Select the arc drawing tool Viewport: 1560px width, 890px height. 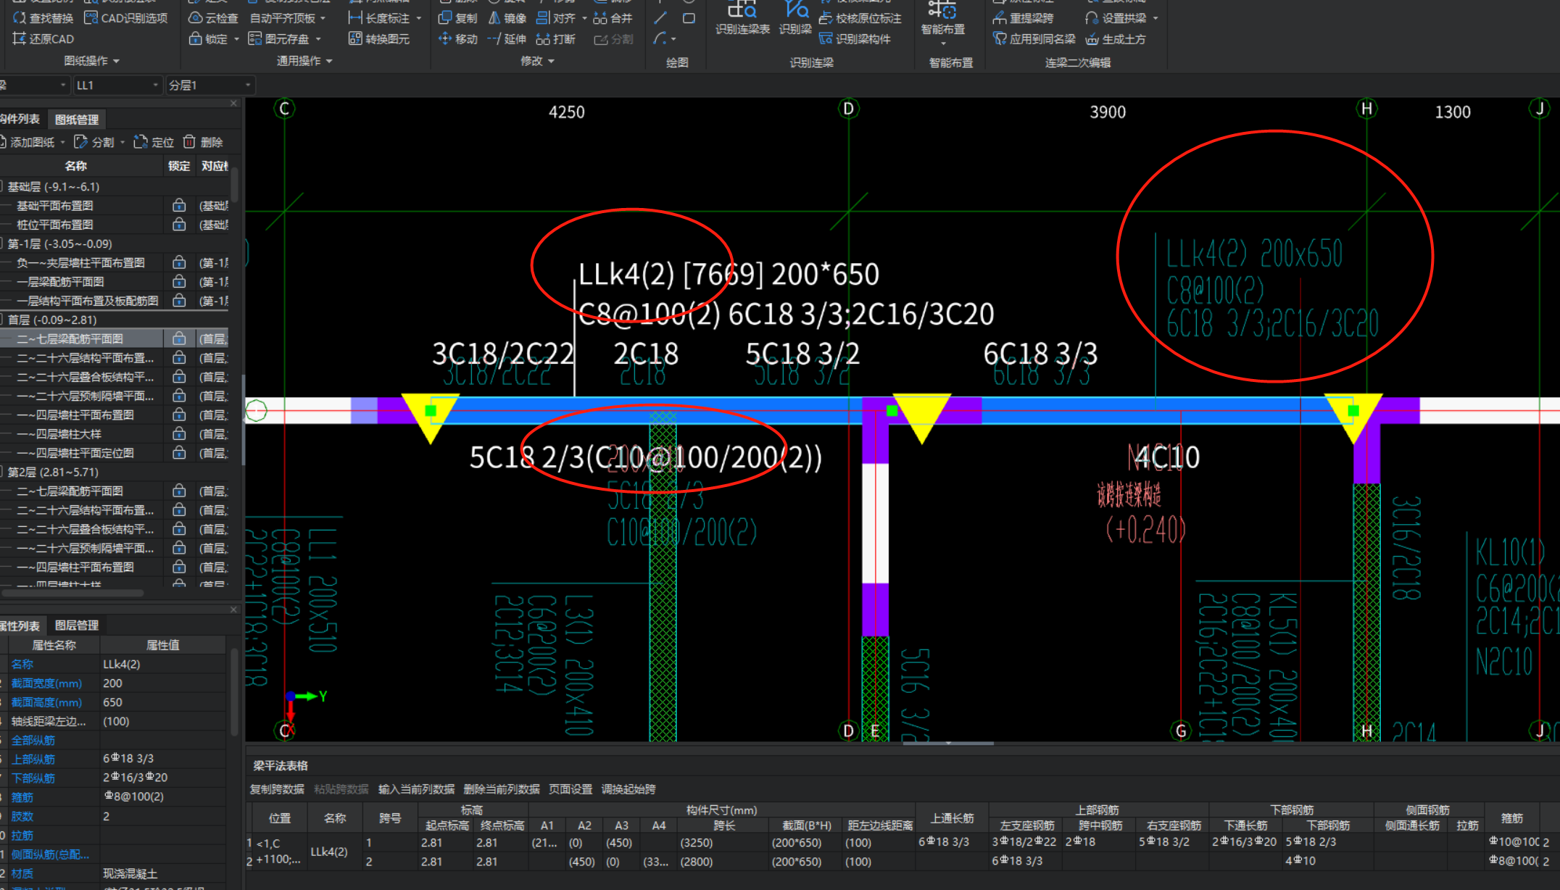point(660,38)
